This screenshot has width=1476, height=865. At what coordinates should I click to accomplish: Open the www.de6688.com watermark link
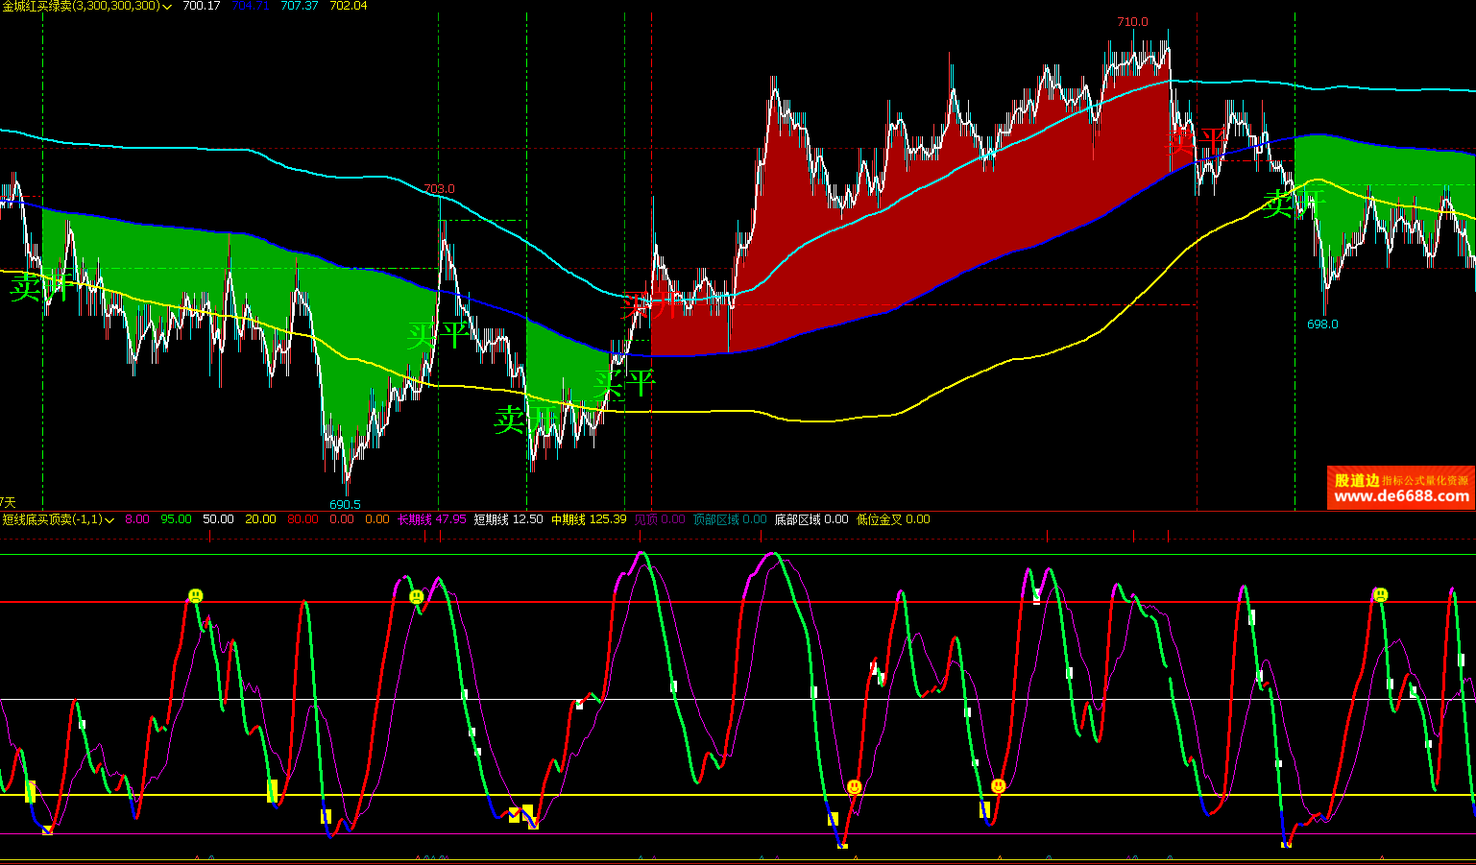[1401, 496]
